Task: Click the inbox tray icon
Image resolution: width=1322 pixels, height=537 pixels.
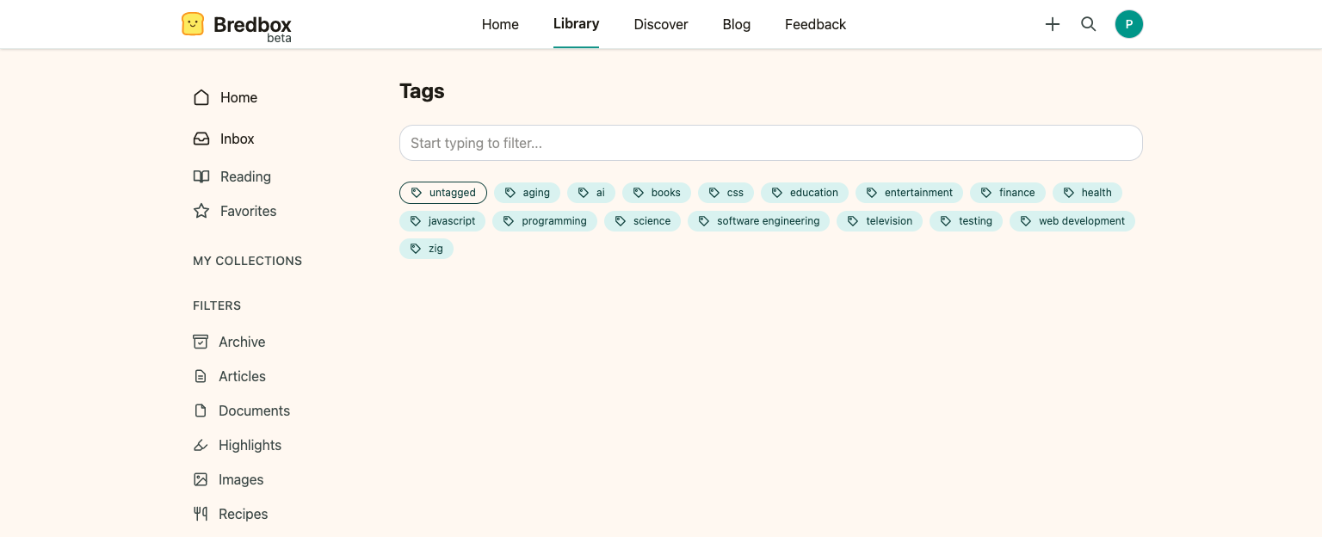Action: (201, 139)
